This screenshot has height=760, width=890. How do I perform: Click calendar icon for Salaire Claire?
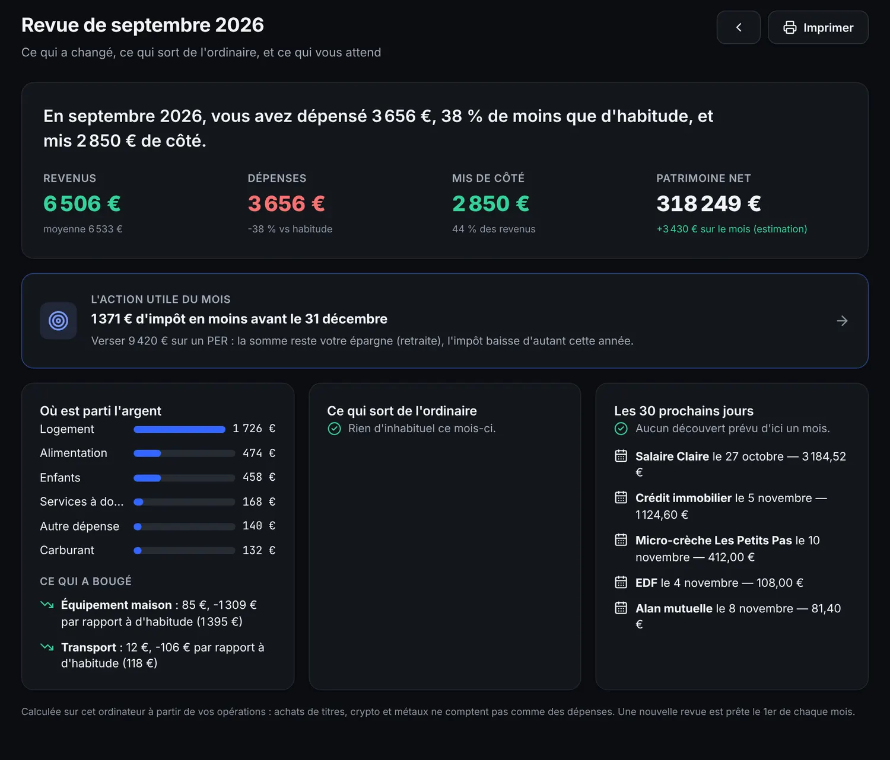pyautogui.click(x=621, y=456)
